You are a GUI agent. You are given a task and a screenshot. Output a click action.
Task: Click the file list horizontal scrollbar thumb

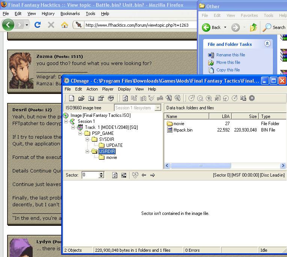(201, 166)
